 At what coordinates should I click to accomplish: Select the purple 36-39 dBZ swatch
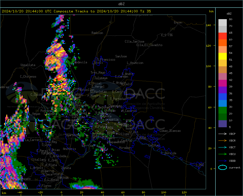tap(222, 90)
